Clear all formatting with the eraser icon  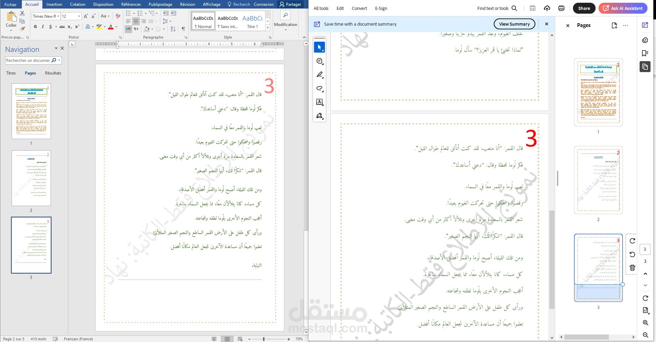click(118, 16)
